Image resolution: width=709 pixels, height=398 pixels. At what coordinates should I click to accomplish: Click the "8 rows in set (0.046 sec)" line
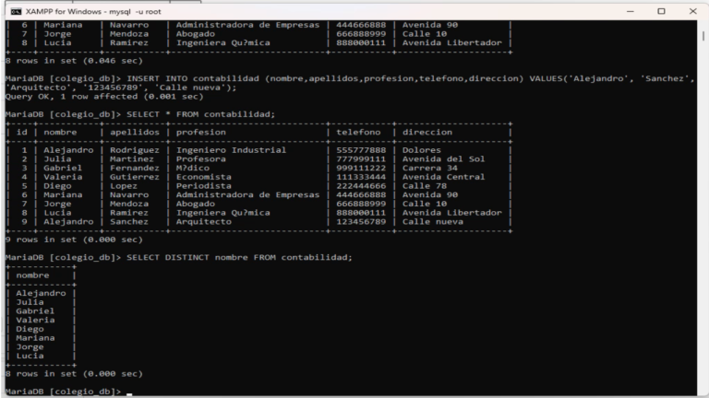click(74, 61)
